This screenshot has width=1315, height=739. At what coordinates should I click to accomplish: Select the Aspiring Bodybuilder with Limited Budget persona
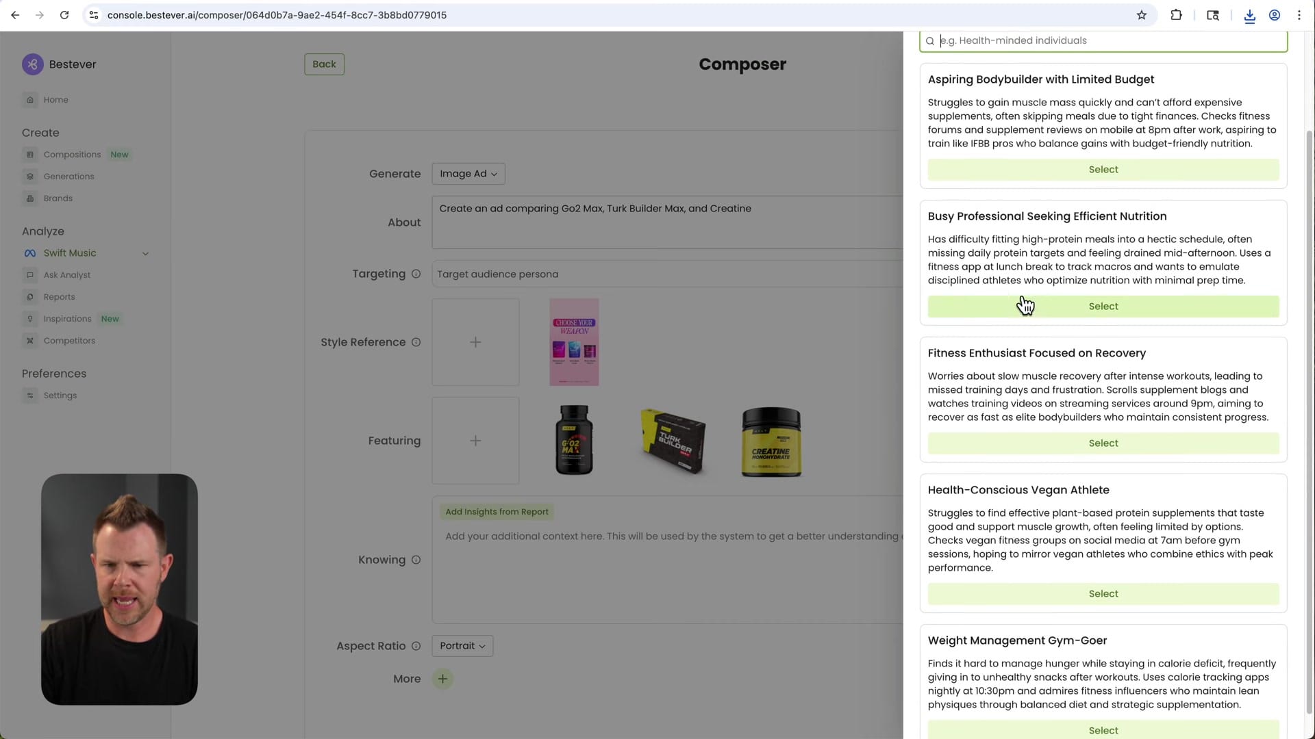1103,170
